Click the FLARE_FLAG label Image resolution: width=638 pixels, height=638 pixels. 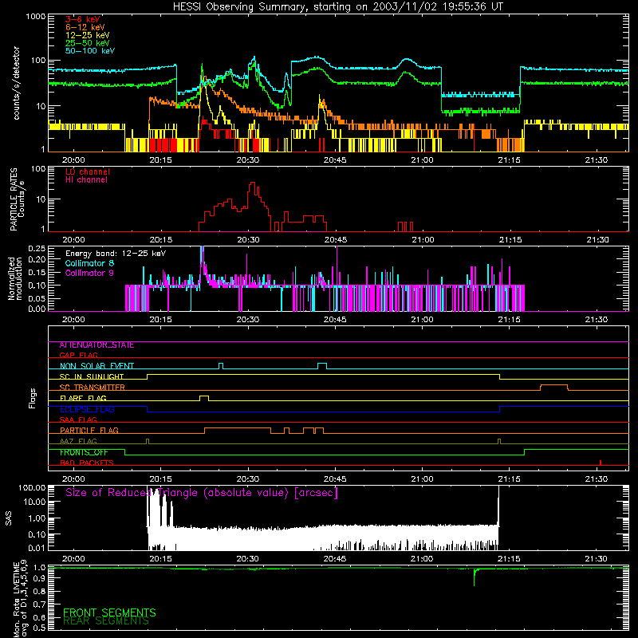click(x=83, y=398)
